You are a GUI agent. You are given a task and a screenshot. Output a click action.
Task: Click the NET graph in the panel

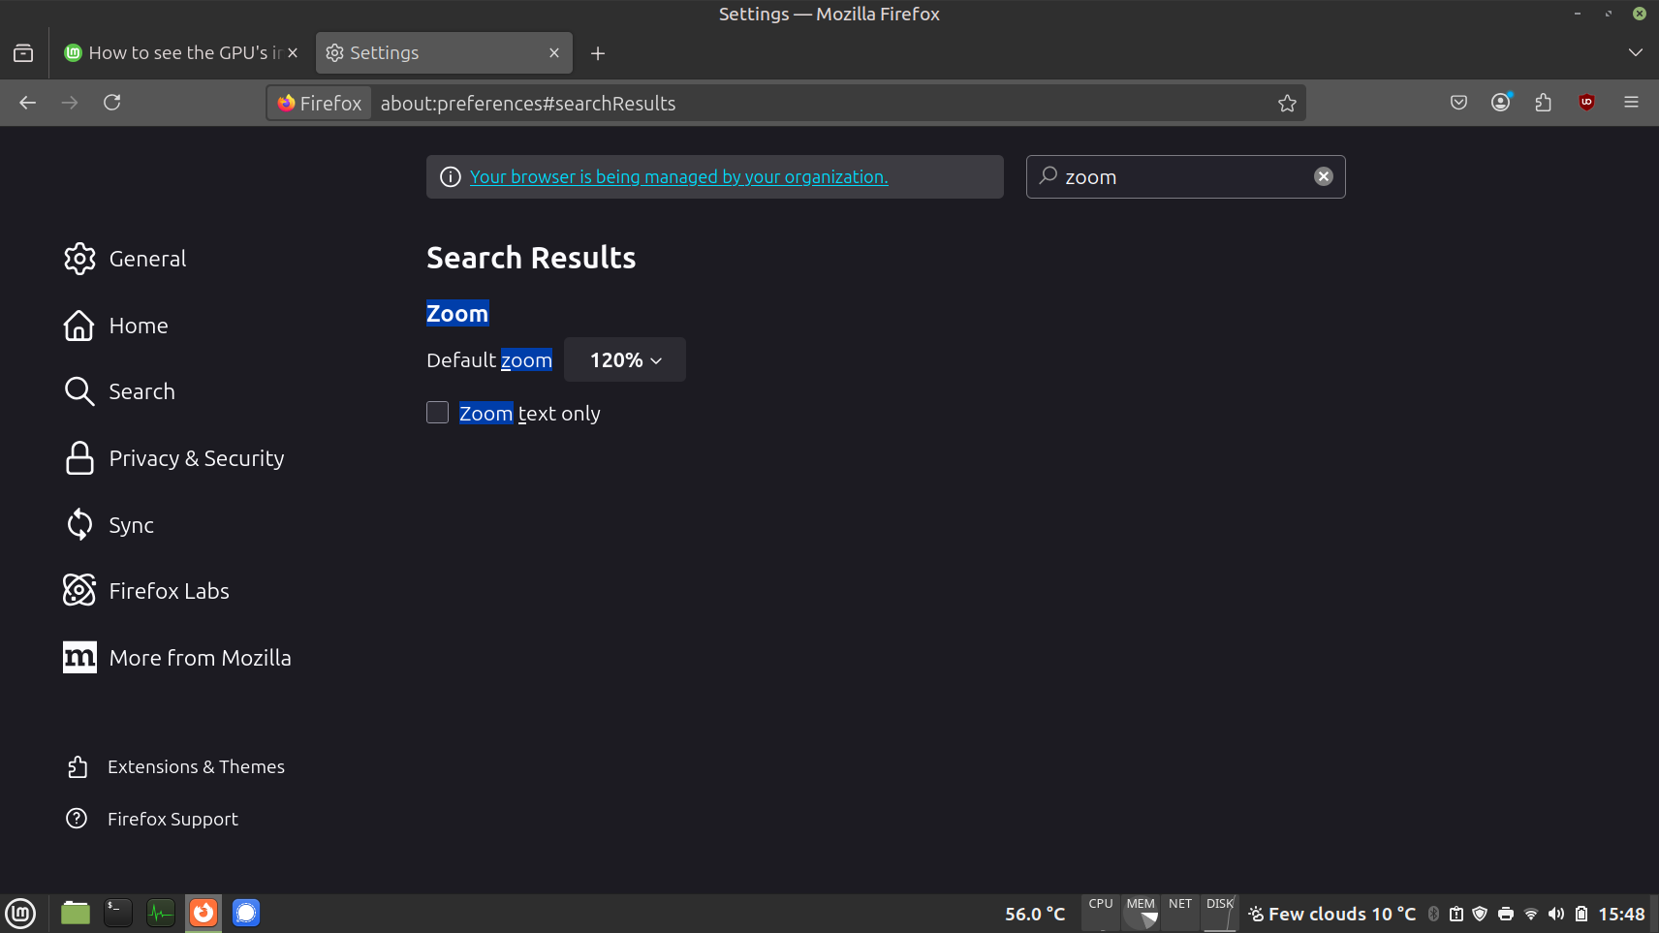tap(1180, 914)
